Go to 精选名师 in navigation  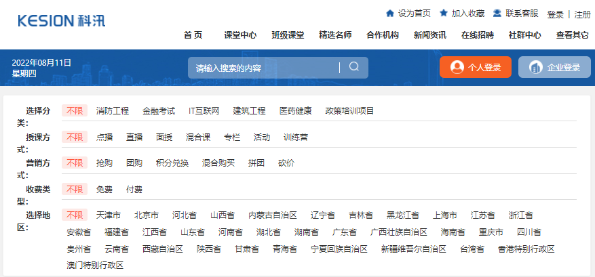[335, 35]
